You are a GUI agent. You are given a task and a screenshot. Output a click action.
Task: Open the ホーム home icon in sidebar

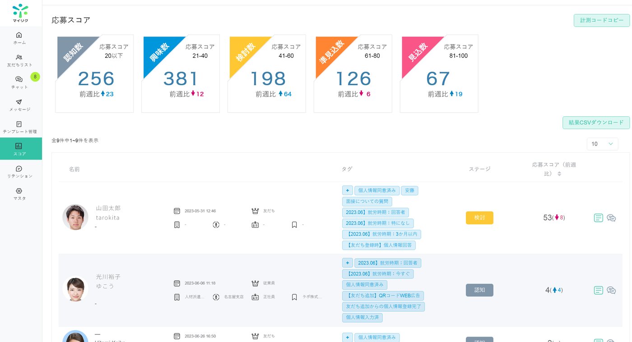pos(19,35)
